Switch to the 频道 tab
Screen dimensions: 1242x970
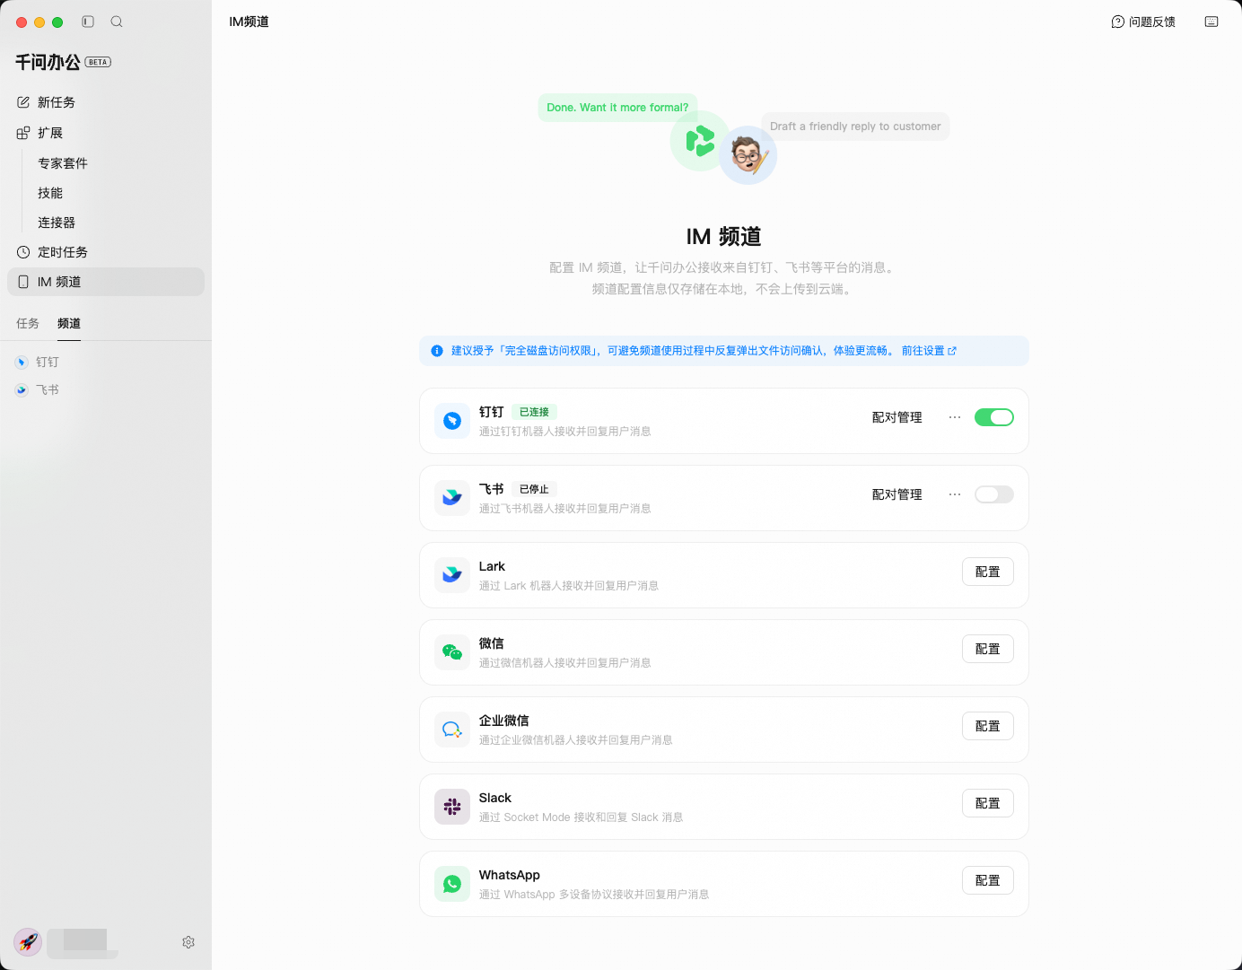pos(69,323)
